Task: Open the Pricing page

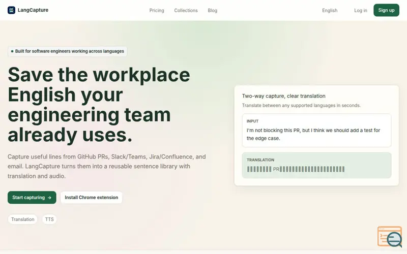Action: 157,10
